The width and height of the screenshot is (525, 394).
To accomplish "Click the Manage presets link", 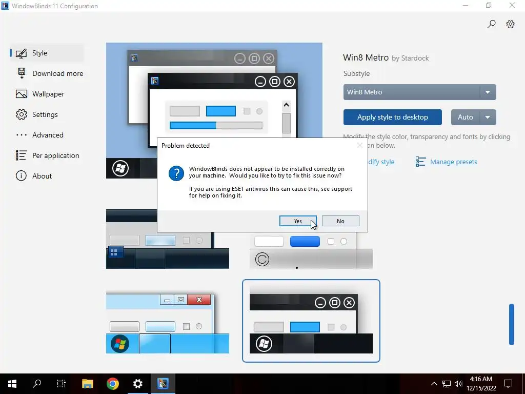I will (x=453, y=162).
